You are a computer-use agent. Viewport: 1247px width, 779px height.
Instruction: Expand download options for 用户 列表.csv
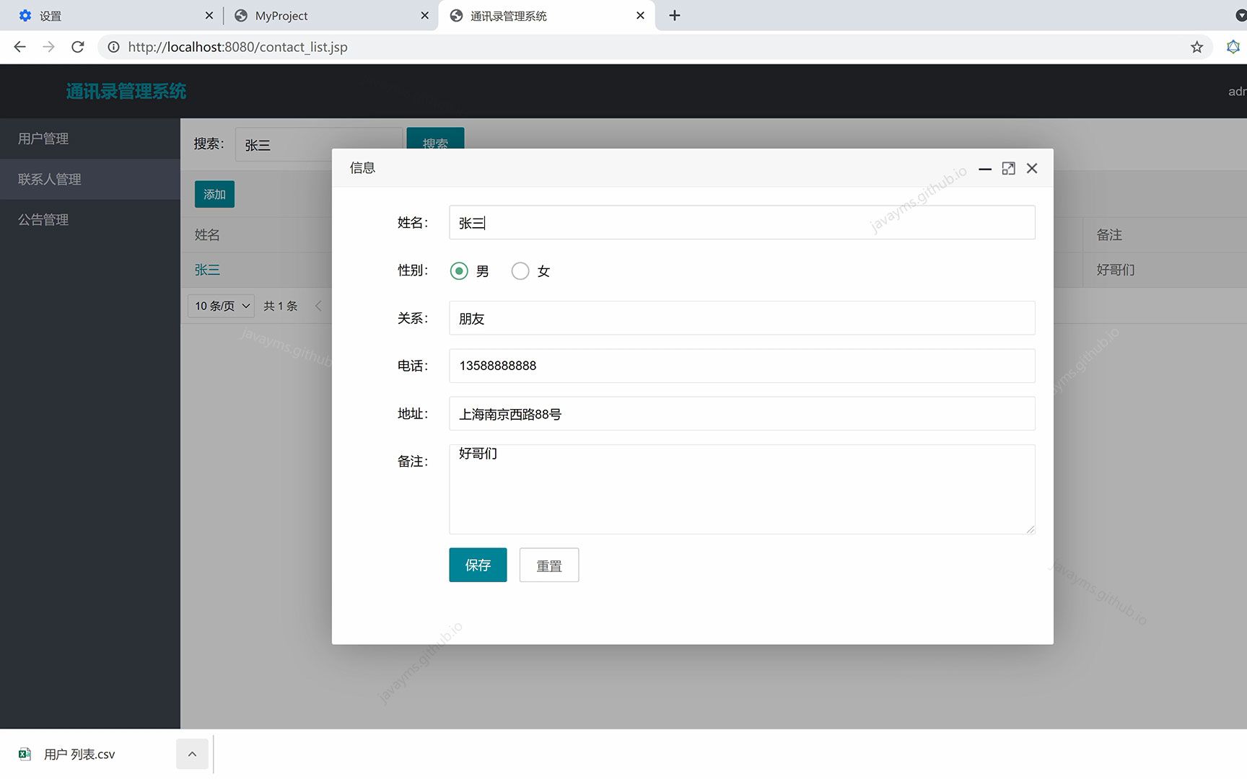point(192,754)
